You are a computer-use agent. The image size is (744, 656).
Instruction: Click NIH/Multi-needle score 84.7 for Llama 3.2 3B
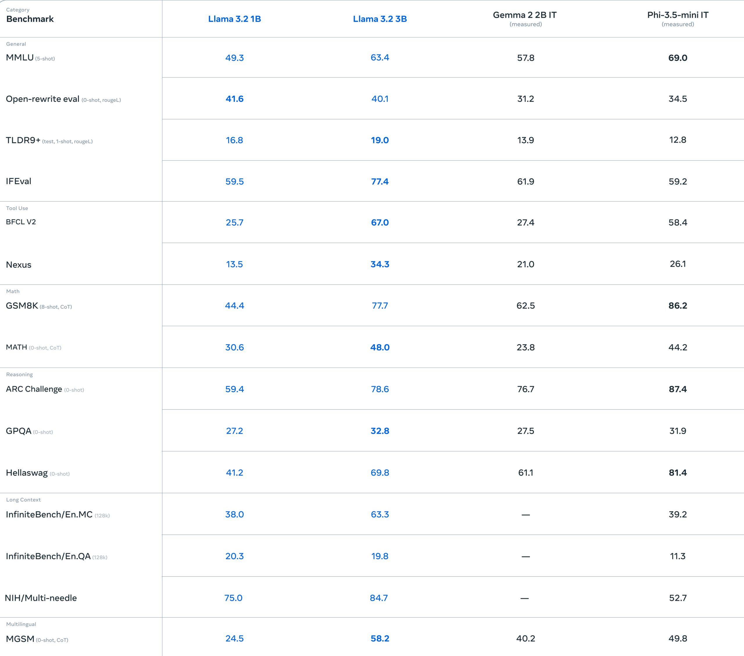pyautogui.click(x=379, y=598)
